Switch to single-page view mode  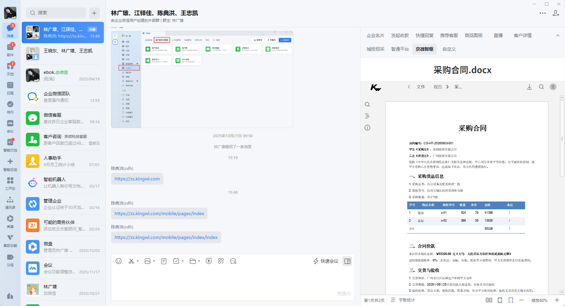click(x=500, y=300)
